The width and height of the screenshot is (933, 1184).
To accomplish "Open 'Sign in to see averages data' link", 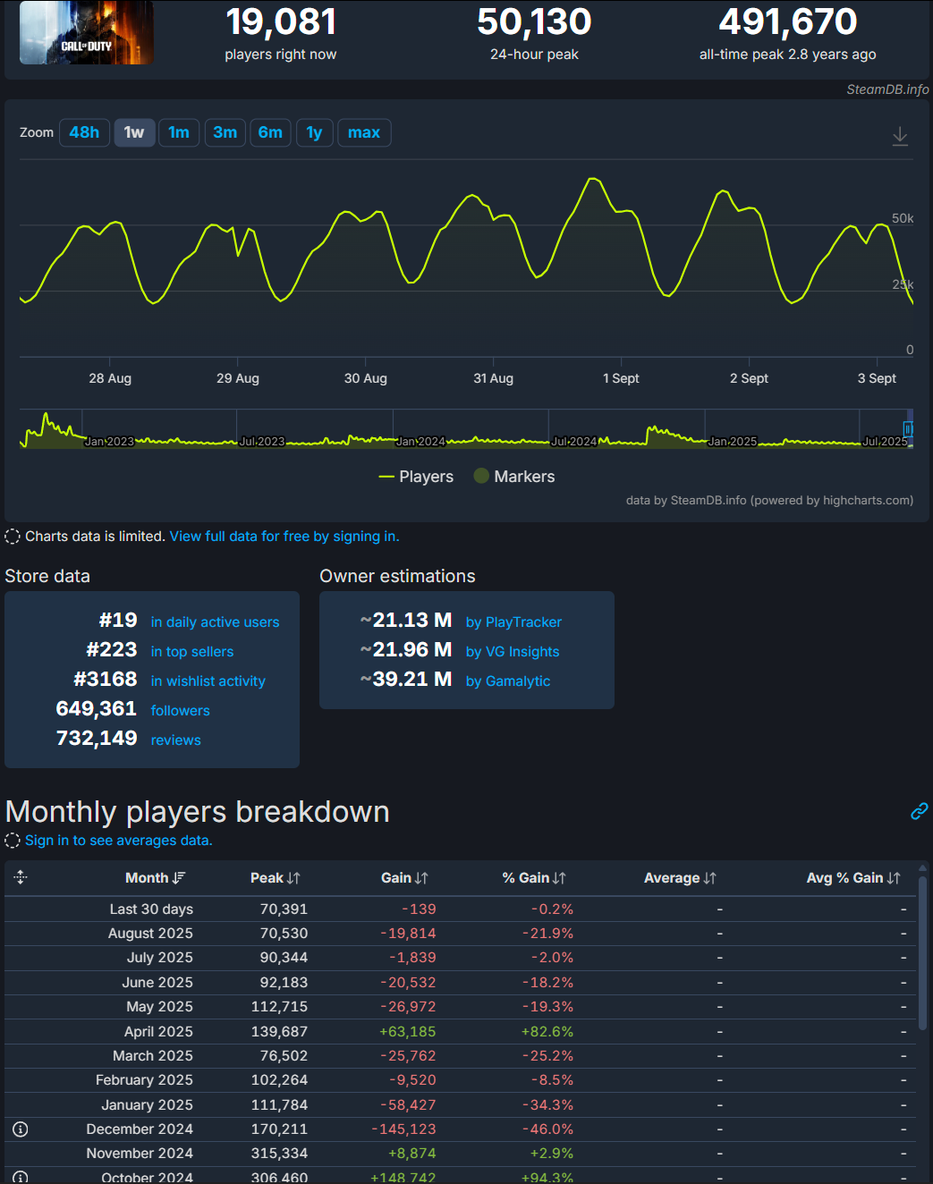I will pos(119,841).
